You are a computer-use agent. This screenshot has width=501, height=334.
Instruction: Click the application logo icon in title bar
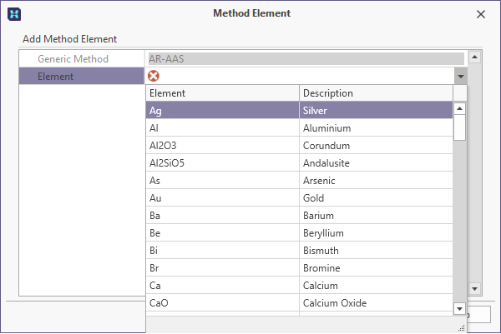(x=14, y=14)
